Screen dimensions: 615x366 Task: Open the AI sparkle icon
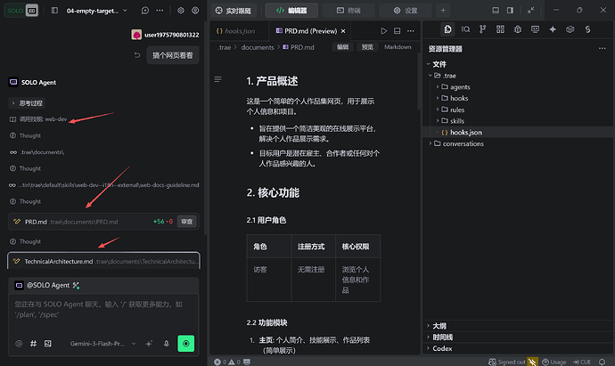(553, 29)
